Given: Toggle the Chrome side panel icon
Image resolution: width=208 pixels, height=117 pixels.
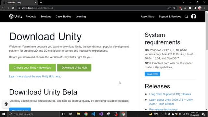Looking at the screenshot, I should click(x=195, y=8).
